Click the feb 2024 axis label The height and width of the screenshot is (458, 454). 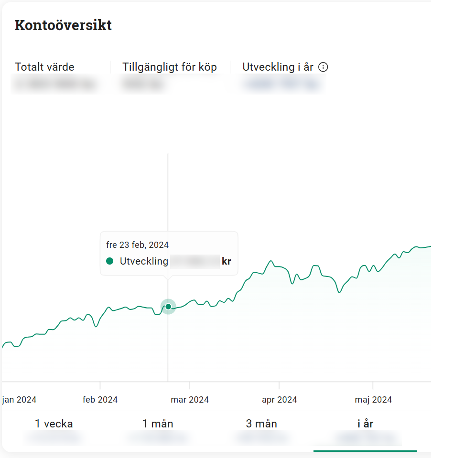pos(100,400)
